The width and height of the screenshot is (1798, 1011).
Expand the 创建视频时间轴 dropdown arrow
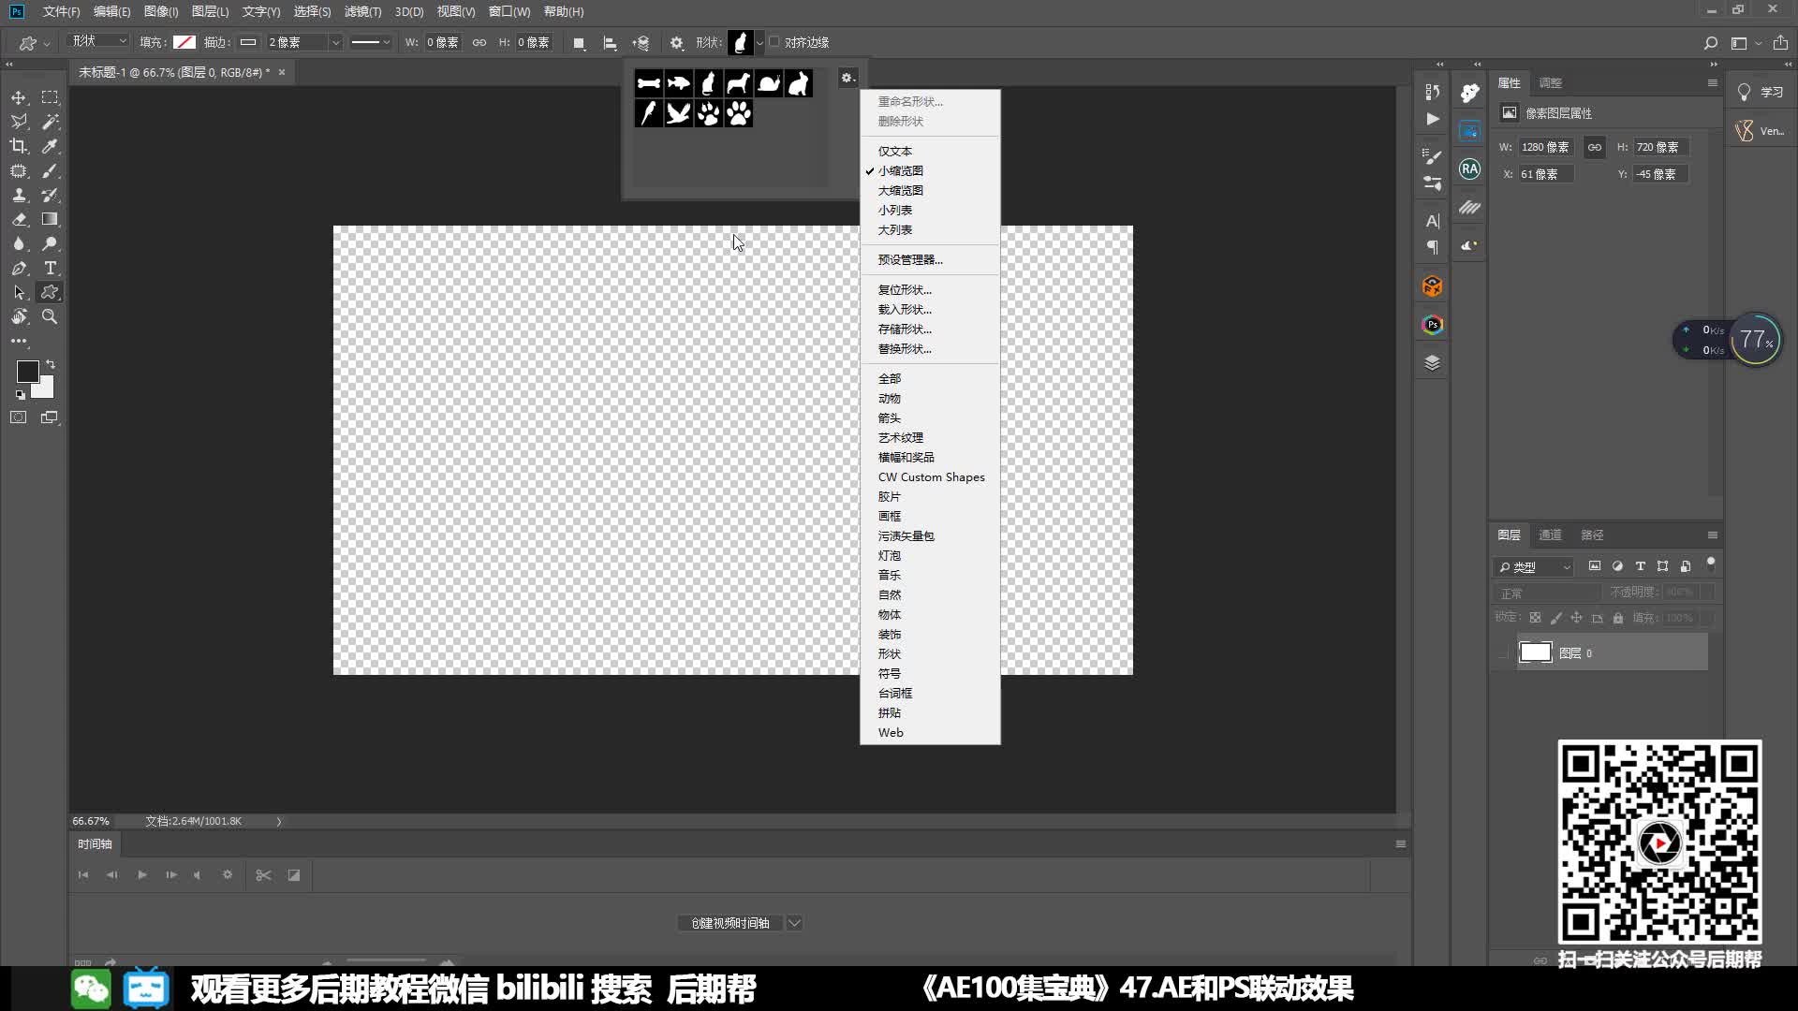(x=794, y=923)
